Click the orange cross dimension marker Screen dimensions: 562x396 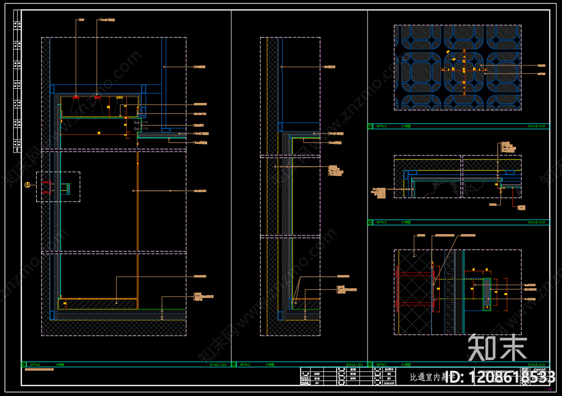click(x=464, y=70)
